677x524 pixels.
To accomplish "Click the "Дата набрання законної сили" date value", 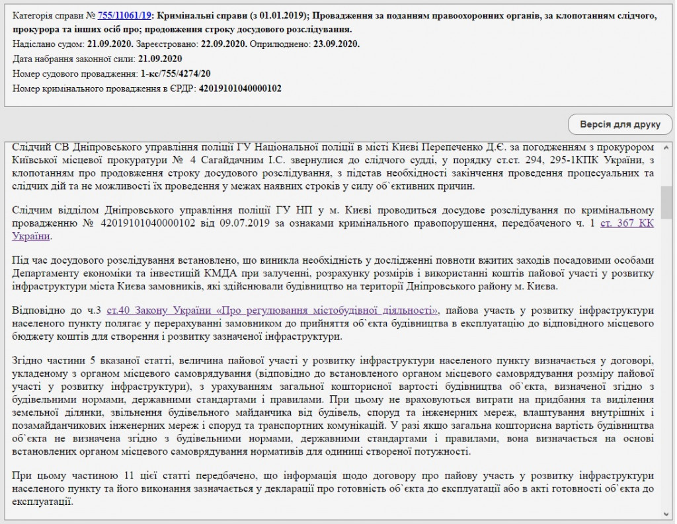I will click(x=161, y=59).
